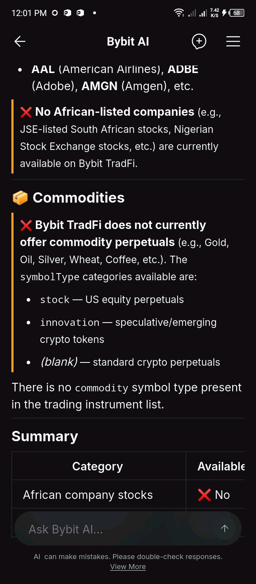Tap the battery indicator icon

coord(237,13)
